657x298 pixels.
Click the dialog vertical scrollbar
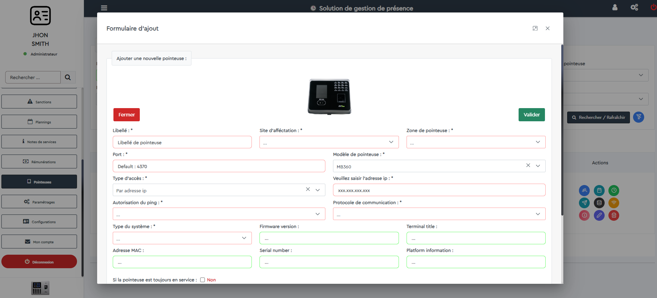coord(562,130)
